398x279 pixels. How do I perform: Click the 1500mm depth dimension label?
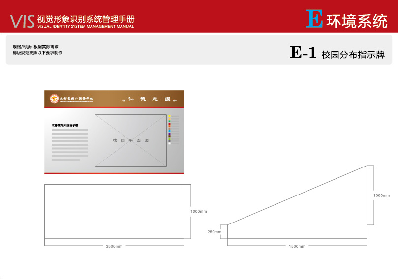pos(297,246)
